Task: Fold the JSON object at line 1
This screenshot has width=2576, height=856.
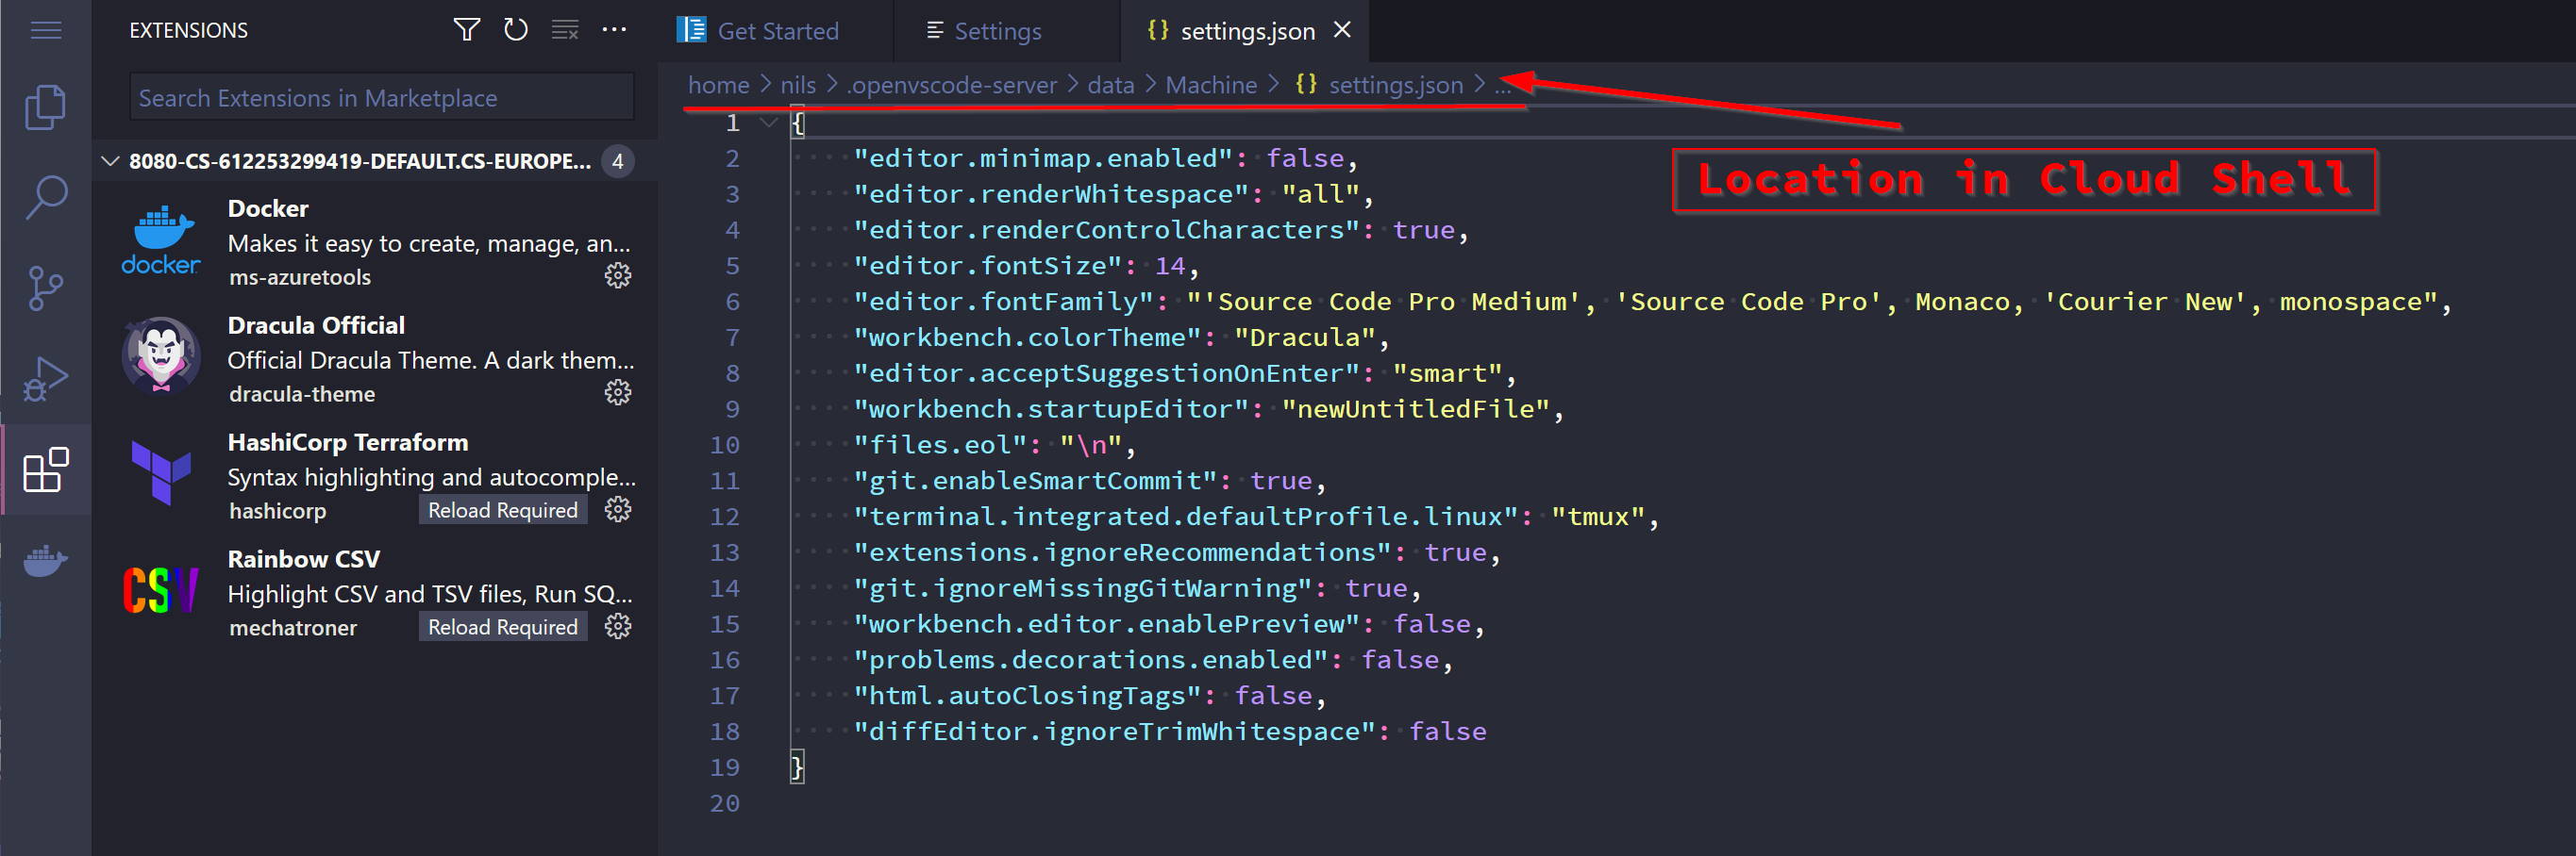Action: click(x=768, y=123)
